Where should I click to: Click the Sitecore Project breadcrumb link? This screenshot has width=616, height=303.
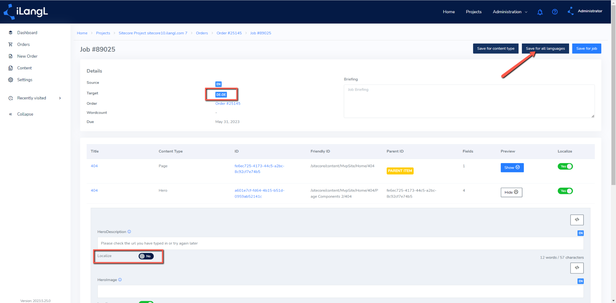[153, 33]
